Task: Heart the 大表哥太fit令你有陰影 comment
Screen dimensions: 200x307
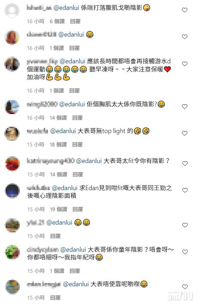Action: click(185, 163)
